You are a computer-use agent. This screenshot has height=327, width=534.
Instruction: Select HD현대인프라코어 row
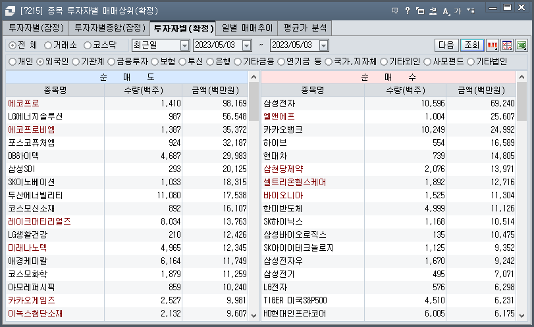388,314
